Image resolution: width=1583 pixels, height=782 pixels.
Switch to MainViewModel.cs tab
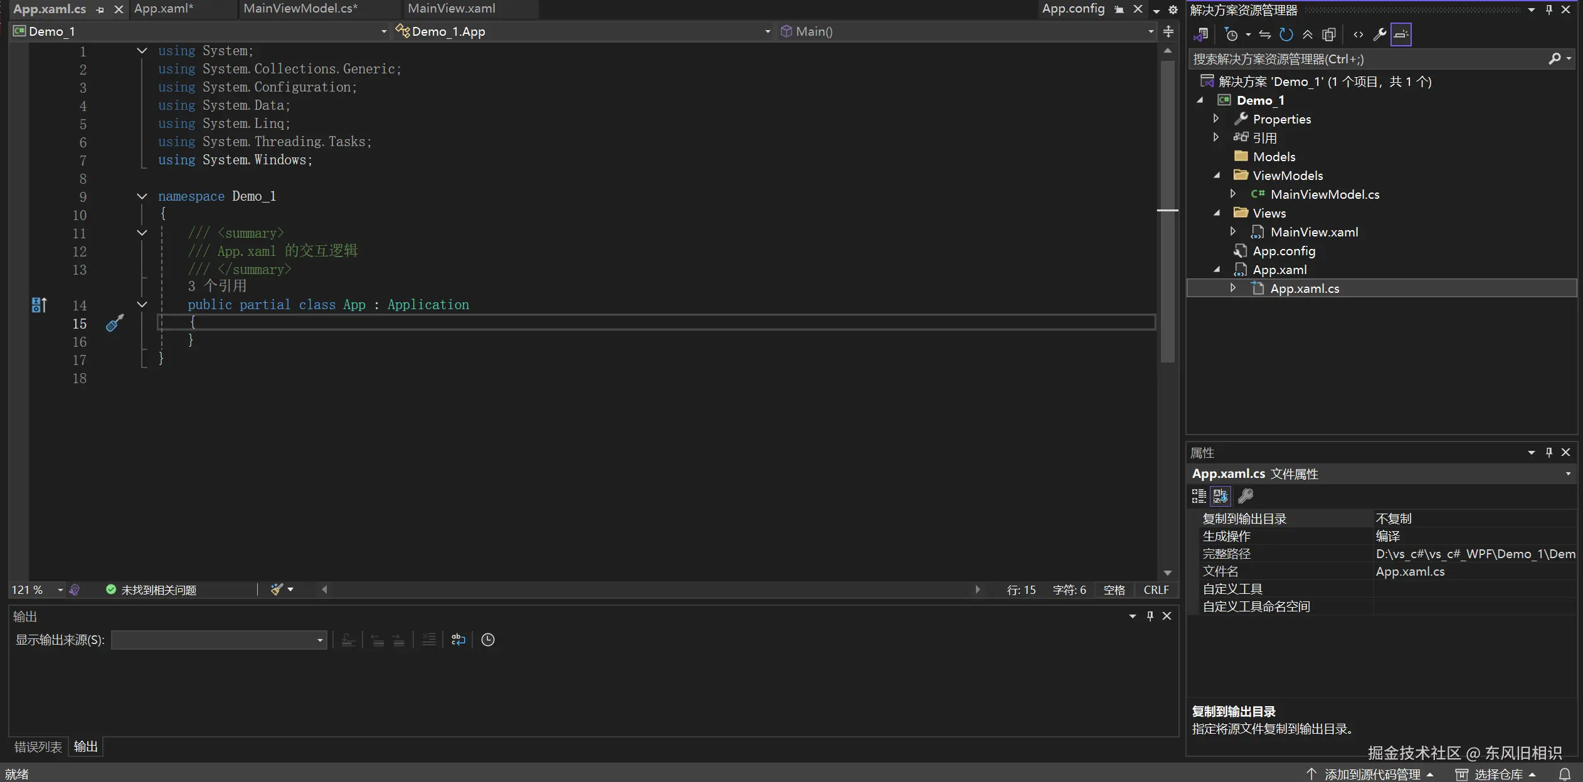pyautogui.click(x=300, y=9)
